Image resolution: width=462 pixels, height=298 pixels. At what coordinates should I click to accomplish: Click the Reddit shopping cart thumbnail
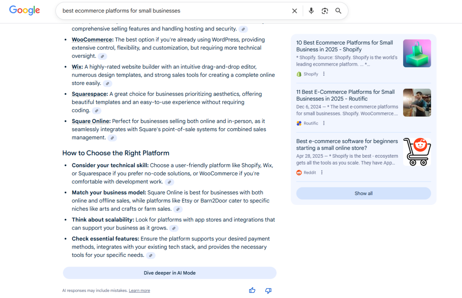[x=417, y=152]
